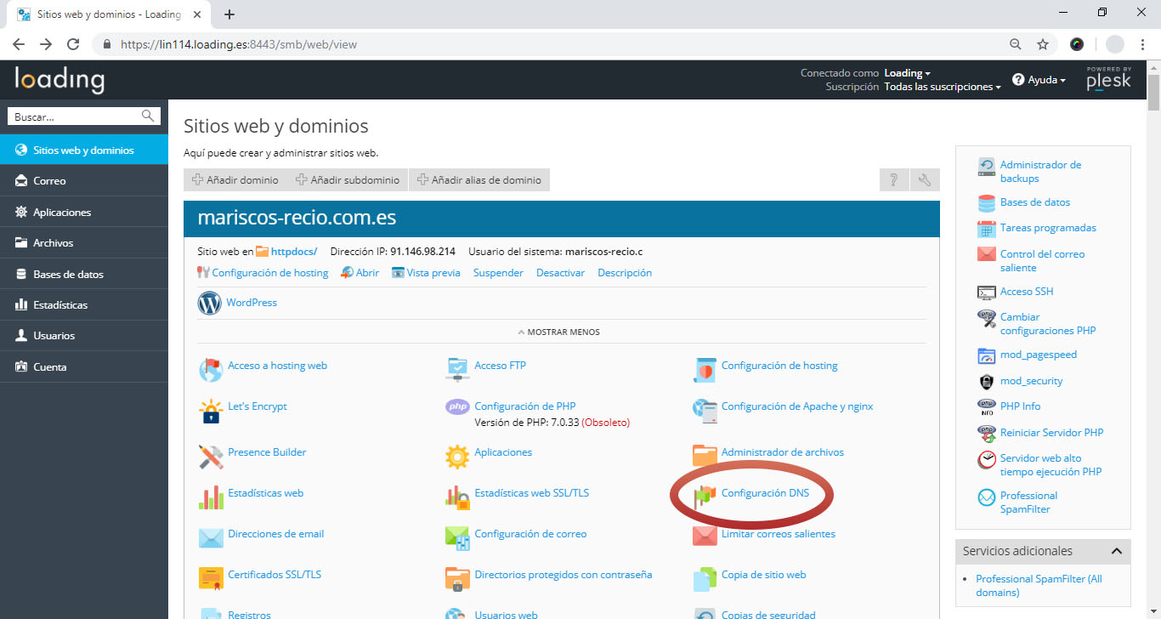The height and width of the screenshot is (619, 1161).
Task: Open Cuenta in the left menu
Action: click(84, 366)
